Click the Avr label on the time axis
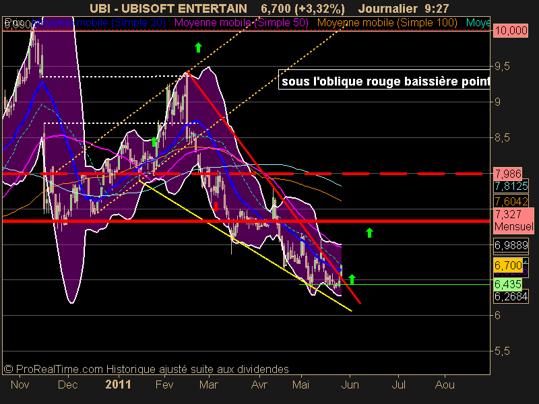Image resolution: width=539 pixels, height=404 pixels. 259,384
